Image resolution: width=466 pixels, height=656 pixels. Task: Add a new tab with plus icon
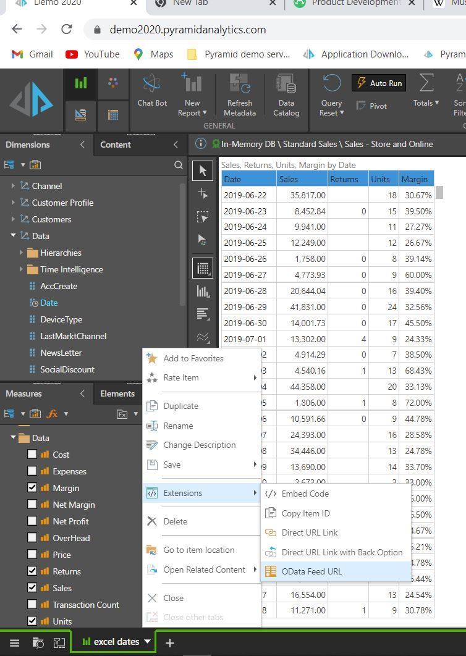point(169,642)
